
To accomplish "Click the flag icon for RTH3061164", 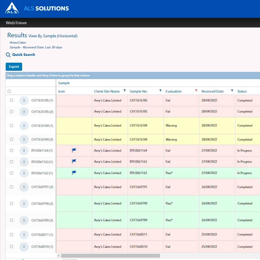I will (x=74, y=150).
